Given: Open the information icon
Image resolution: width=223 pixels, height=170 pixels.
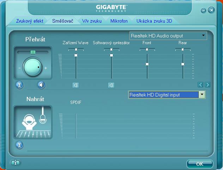Looking at the screenshot, I should (16, 163).
